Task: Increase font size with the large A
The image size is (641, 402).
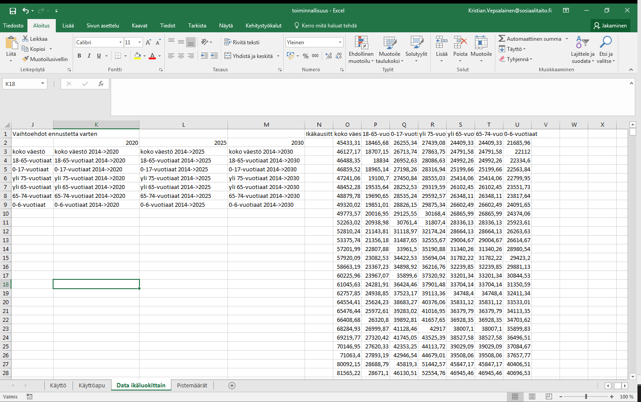Action: [148, 42]
